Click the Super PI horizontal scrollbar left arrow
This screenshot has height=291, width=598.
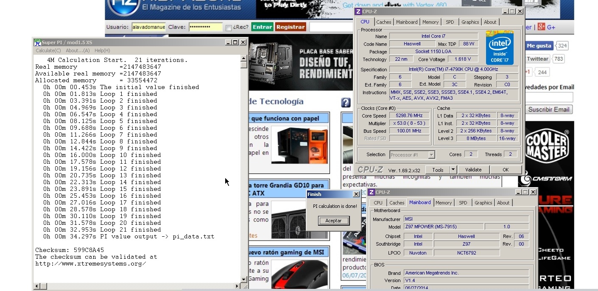click(x=37, y=286)
